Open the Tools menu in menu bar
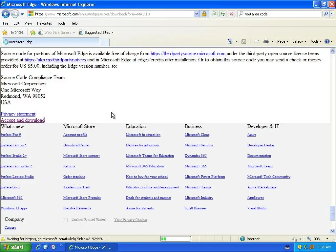The height and width of the screenshot is (252, 336). [61, 23]
